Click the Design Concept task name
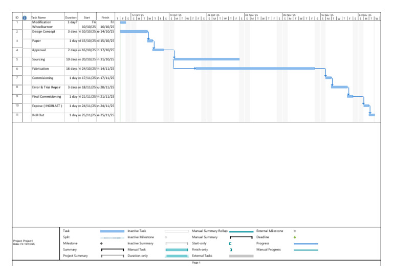This screenshot has height=278, width=393. [x=43, y=32]
